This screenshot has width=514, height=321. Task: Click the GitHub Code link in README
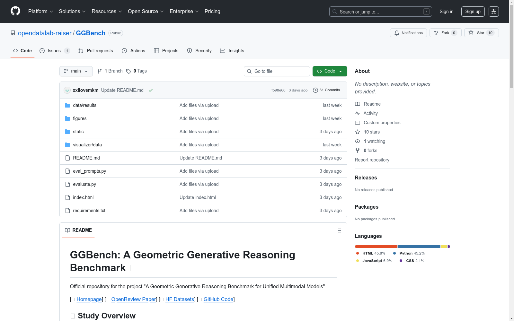pos(218,299)
